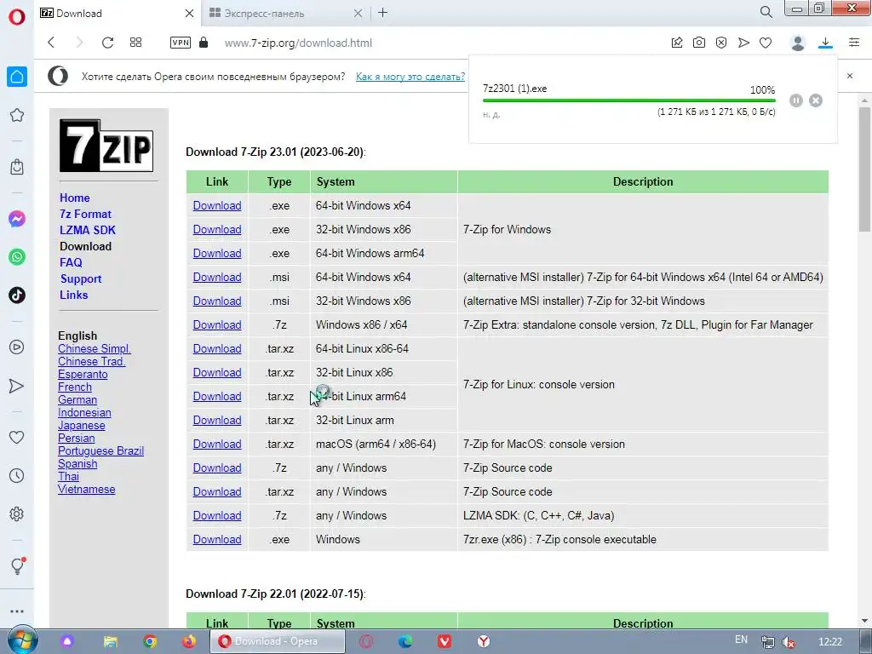The image size is (872, 654).
Task: Open Links menu link
Action: (x=74, y=295)
